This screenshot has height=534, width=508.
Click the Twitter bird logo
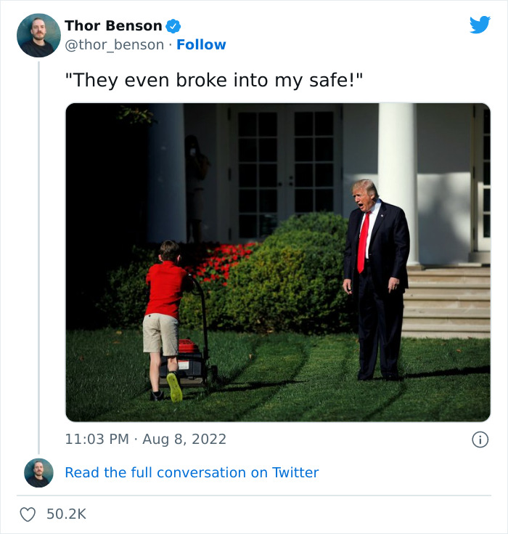(x=480, y=25)
